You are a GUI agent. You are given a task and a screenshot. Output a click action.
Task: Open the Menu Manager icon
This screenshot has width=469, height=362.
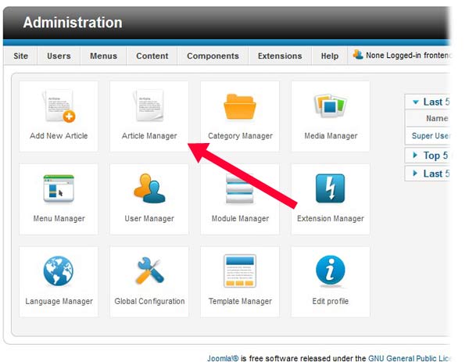click(x=59, y=188)
